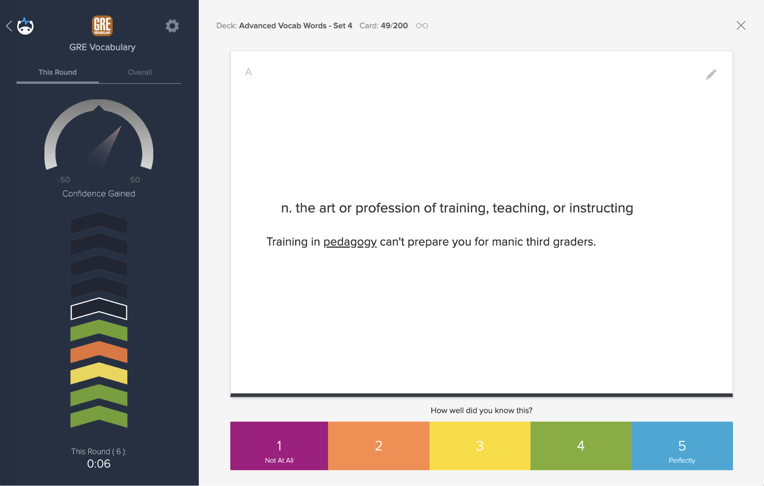Screen dimensions: 764x486
Task: Click the Brainscape robot mascot icon
Action: [25, 26]
